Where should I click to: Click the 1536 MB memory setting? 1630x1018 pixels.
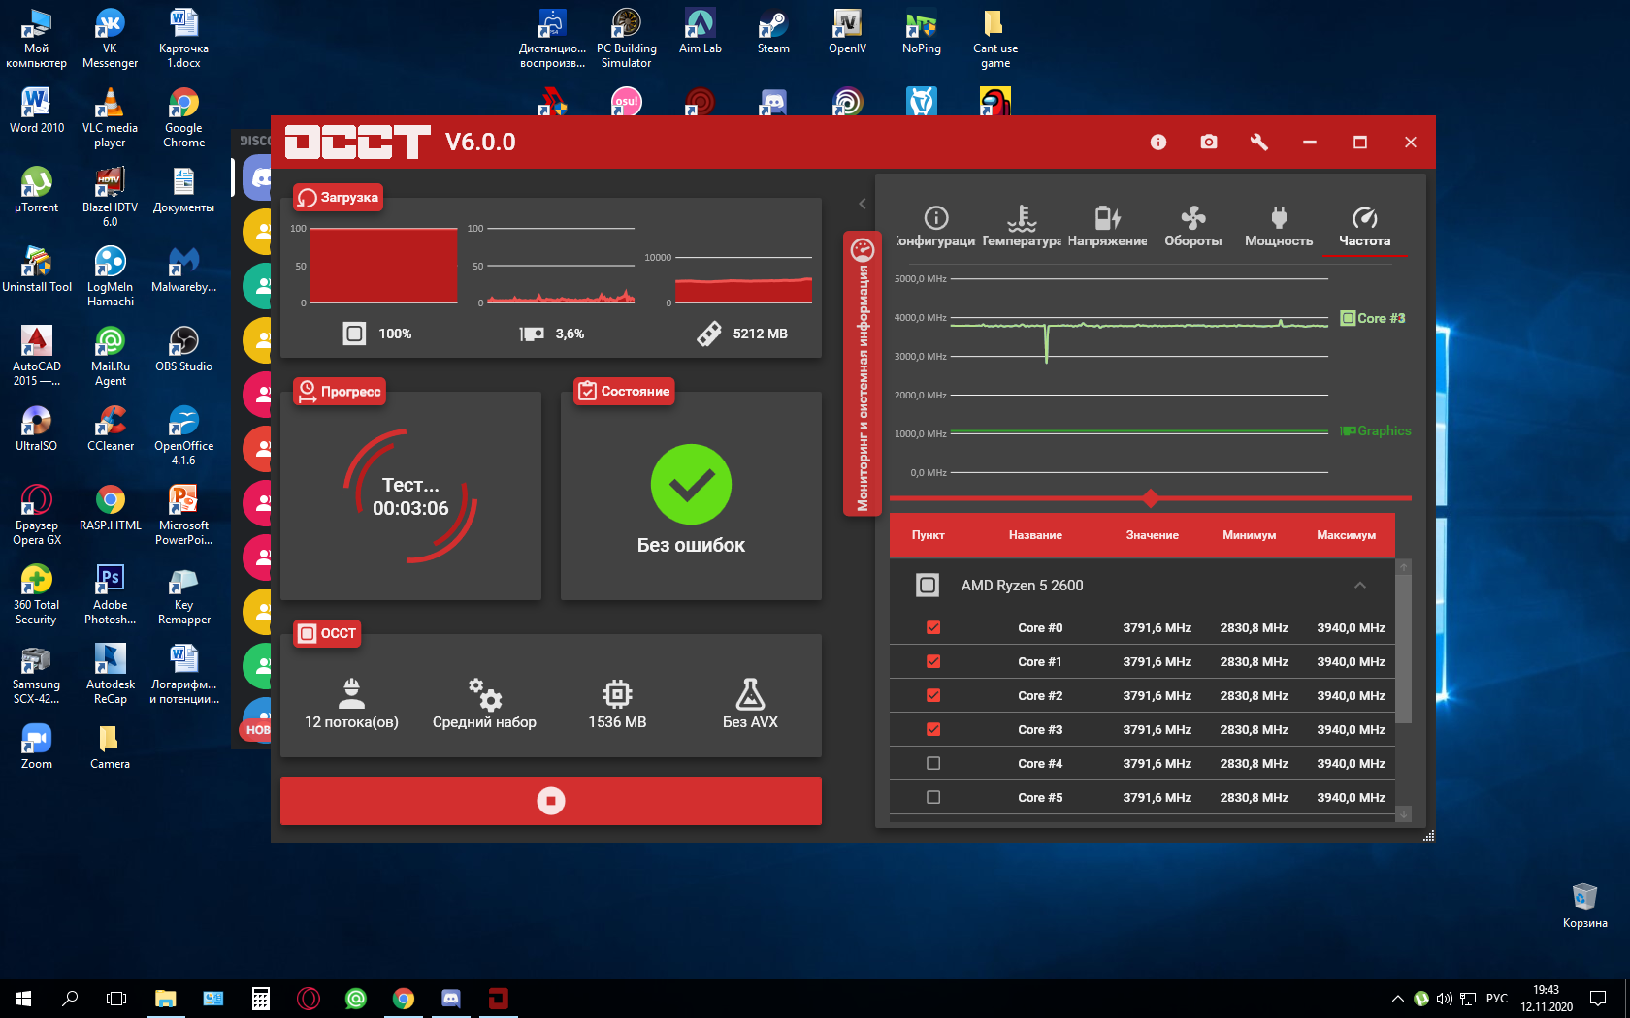click(x=617, y=704)
